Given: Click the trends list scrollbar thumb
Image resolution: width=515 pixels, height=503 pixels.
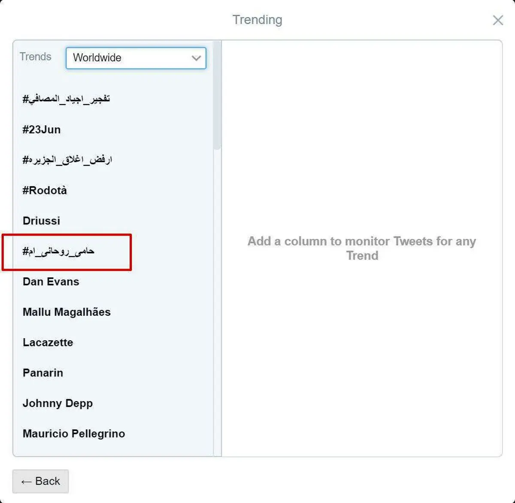Looking at the screenshot, I should click(x=217, y=95).
